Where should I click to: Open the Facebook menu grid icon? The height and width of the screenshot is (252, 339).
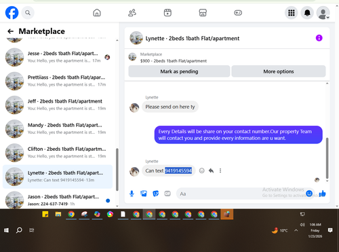tap(292, 13)
